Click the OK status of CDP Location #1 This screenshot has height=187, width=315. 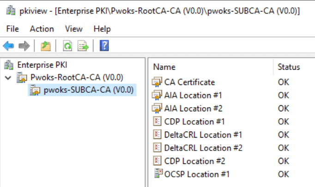(284, 122)
